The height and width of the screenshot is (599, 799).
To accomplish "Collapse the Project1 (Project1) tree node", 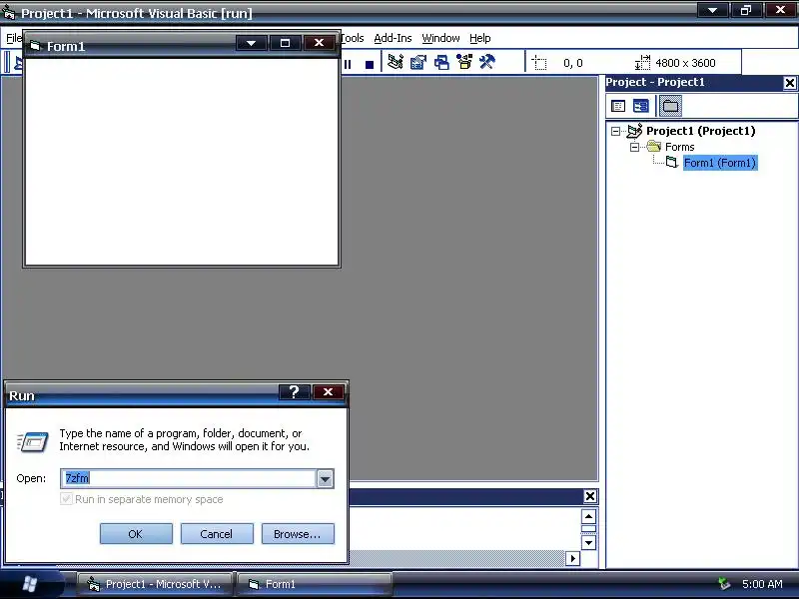I will (615, 132).
